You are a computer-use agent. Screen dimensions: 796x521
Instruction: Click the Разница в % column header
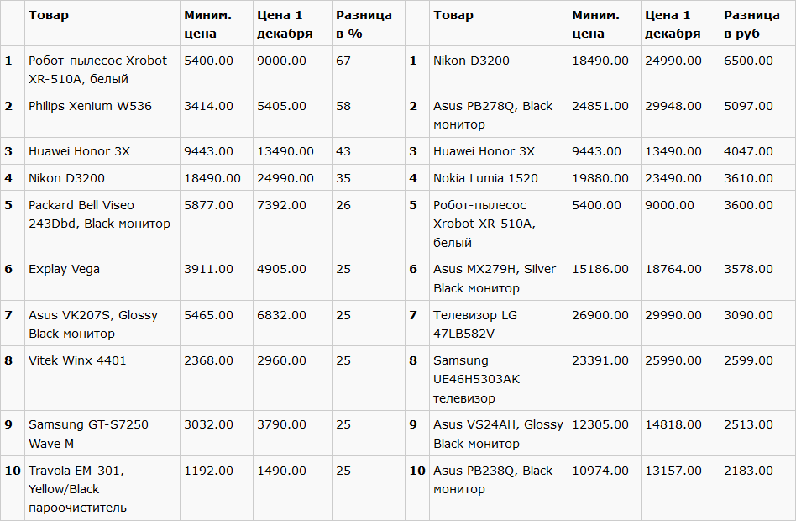click(x=363, y=24)
